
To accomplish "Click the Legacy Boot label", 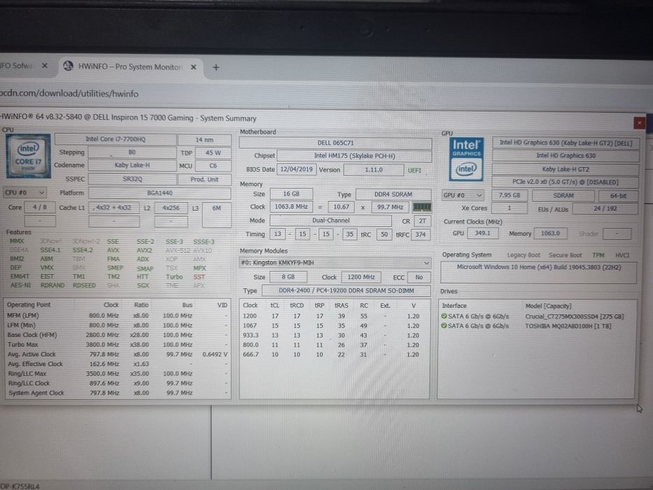I will pyautogui.click(x=524, y=255).
